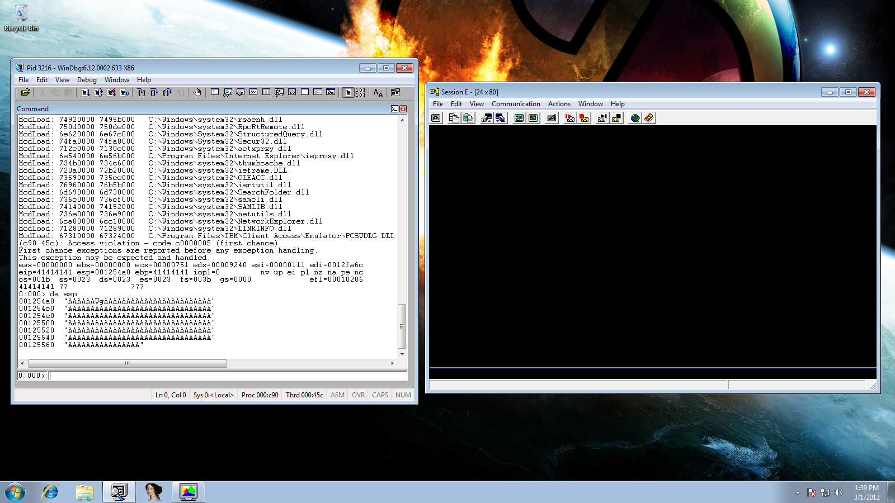Click the Step Over icon in WinDbg
Screen dimensions: 895x503
154,93
